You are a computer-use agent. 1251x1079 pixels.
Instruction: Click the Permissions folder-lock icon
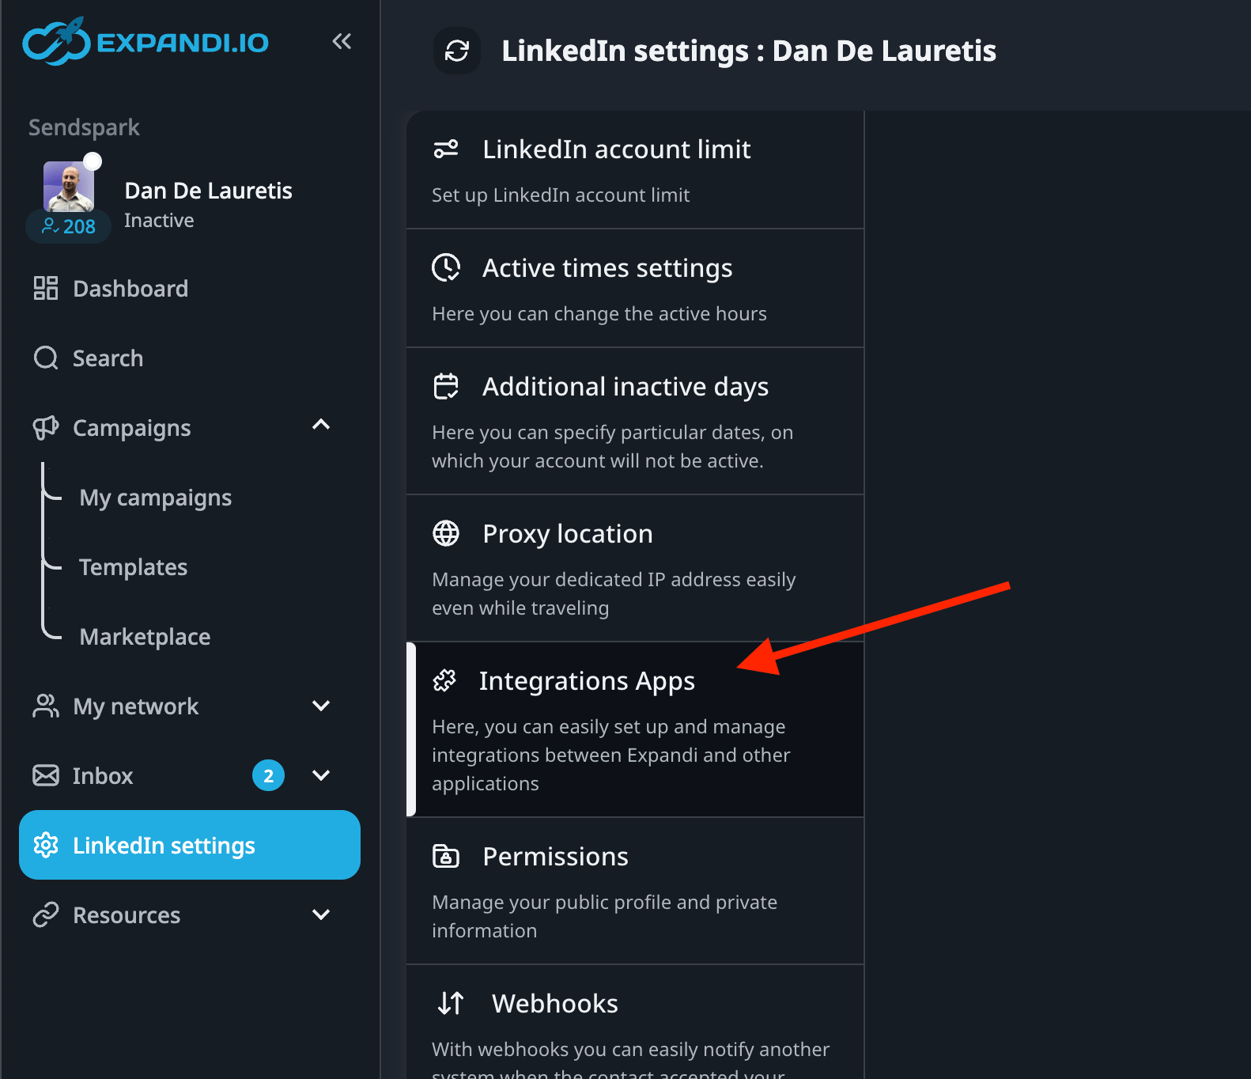(x=446, y=856)
